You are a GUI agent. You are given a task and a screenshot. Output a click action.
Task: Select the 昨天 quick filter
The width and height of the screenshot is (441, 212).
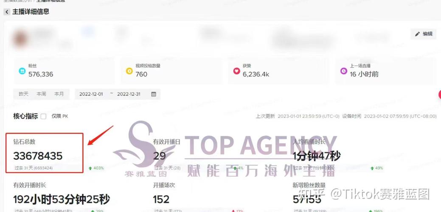point(24,94)
